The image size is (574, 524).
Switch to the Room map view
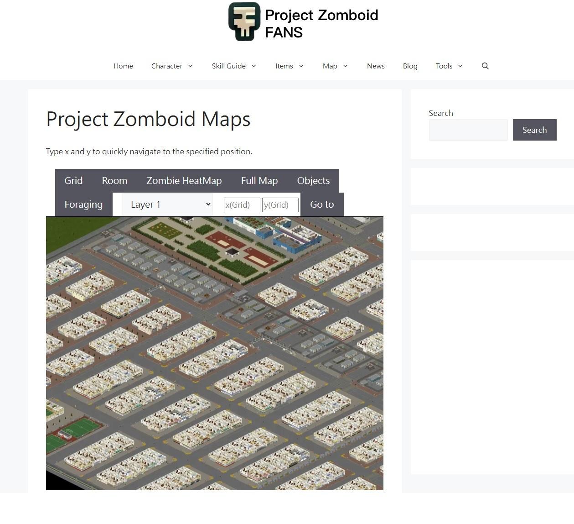(114, 181)
